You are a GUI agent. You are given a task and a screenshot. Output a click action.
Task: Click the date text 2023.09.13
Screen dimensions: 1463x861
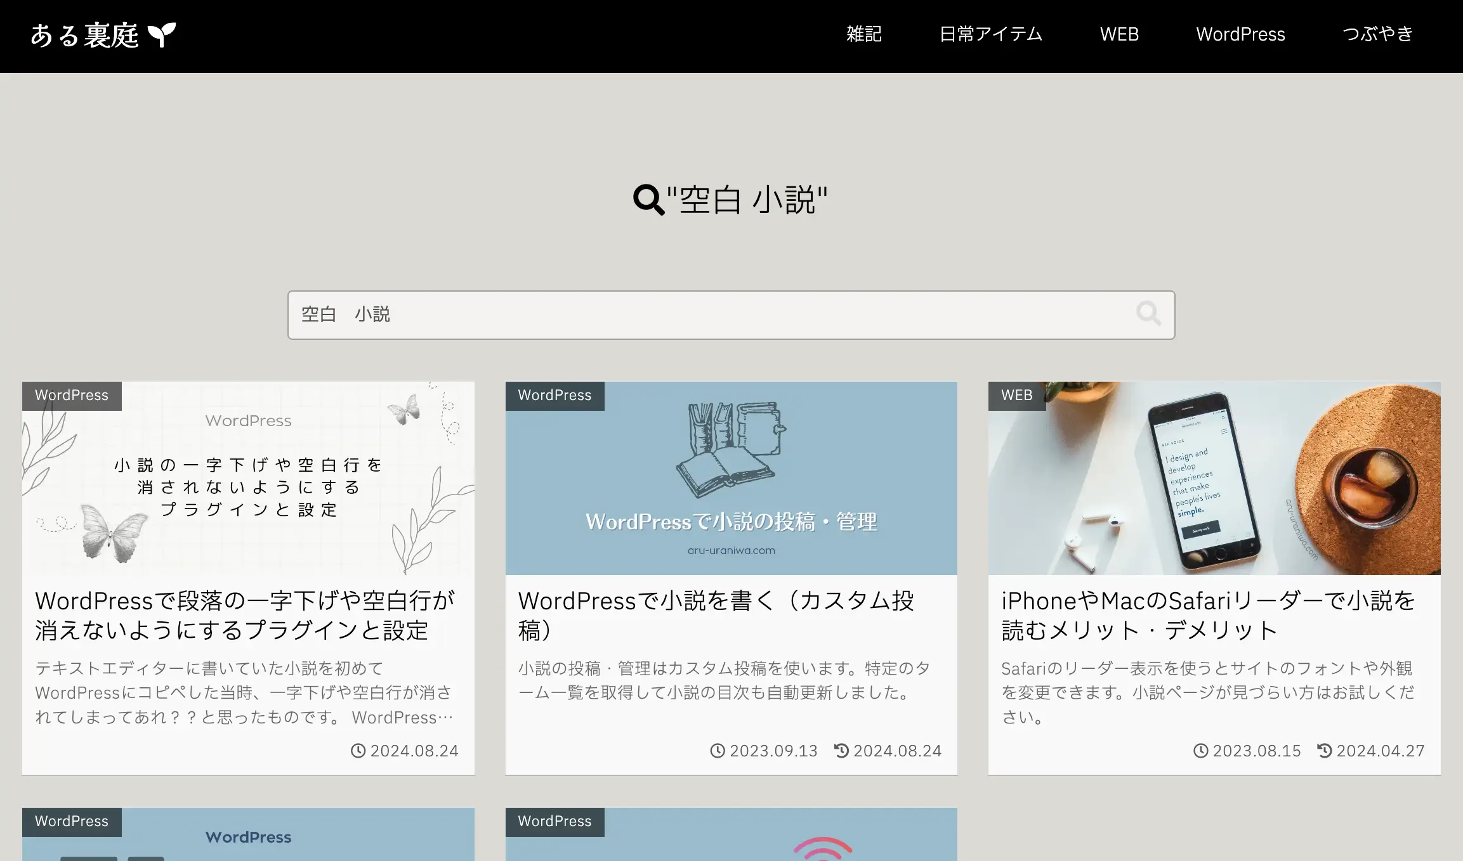coord(773,751)
